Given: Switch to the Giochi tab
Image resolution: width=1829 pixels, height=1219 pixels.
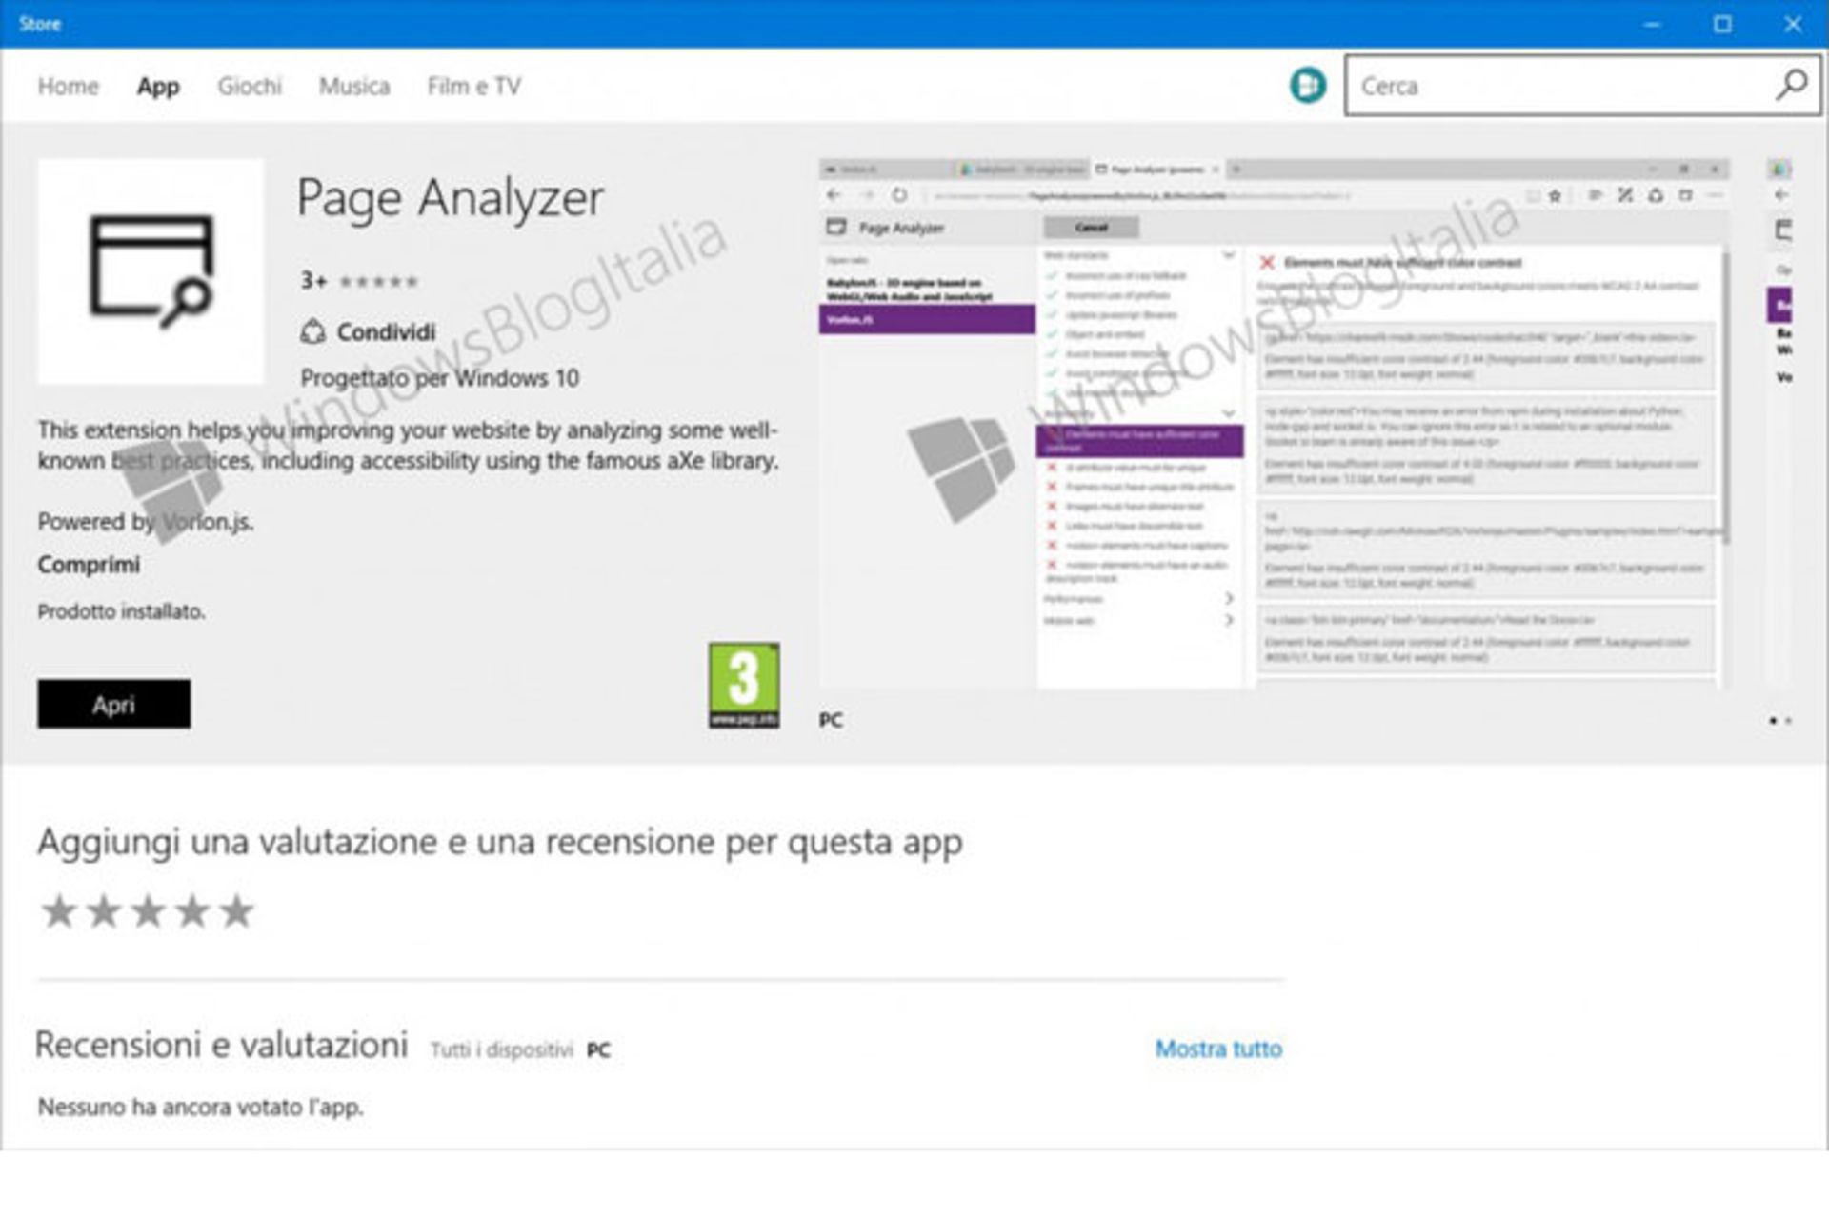Looking at the screenshot, I should click(x=250, y=87).
